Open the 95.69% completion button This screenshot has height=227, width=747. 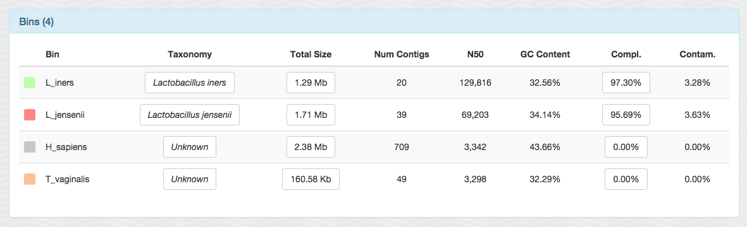point(626,115)
